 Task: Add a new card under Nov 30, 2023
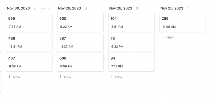(14, 77)
